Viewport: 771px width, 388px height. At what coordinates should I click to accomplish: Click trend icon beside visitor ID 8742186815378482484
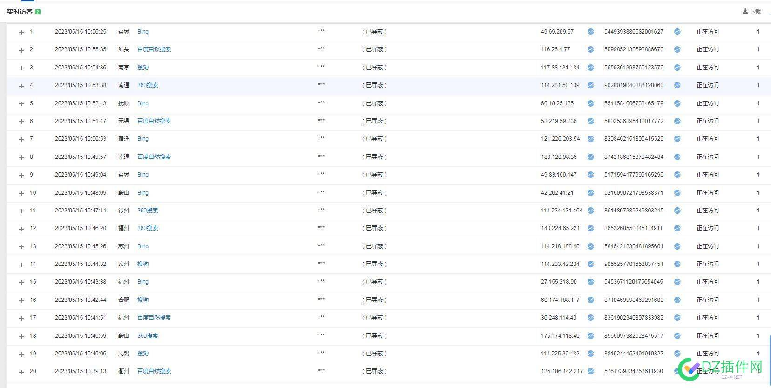677,157
